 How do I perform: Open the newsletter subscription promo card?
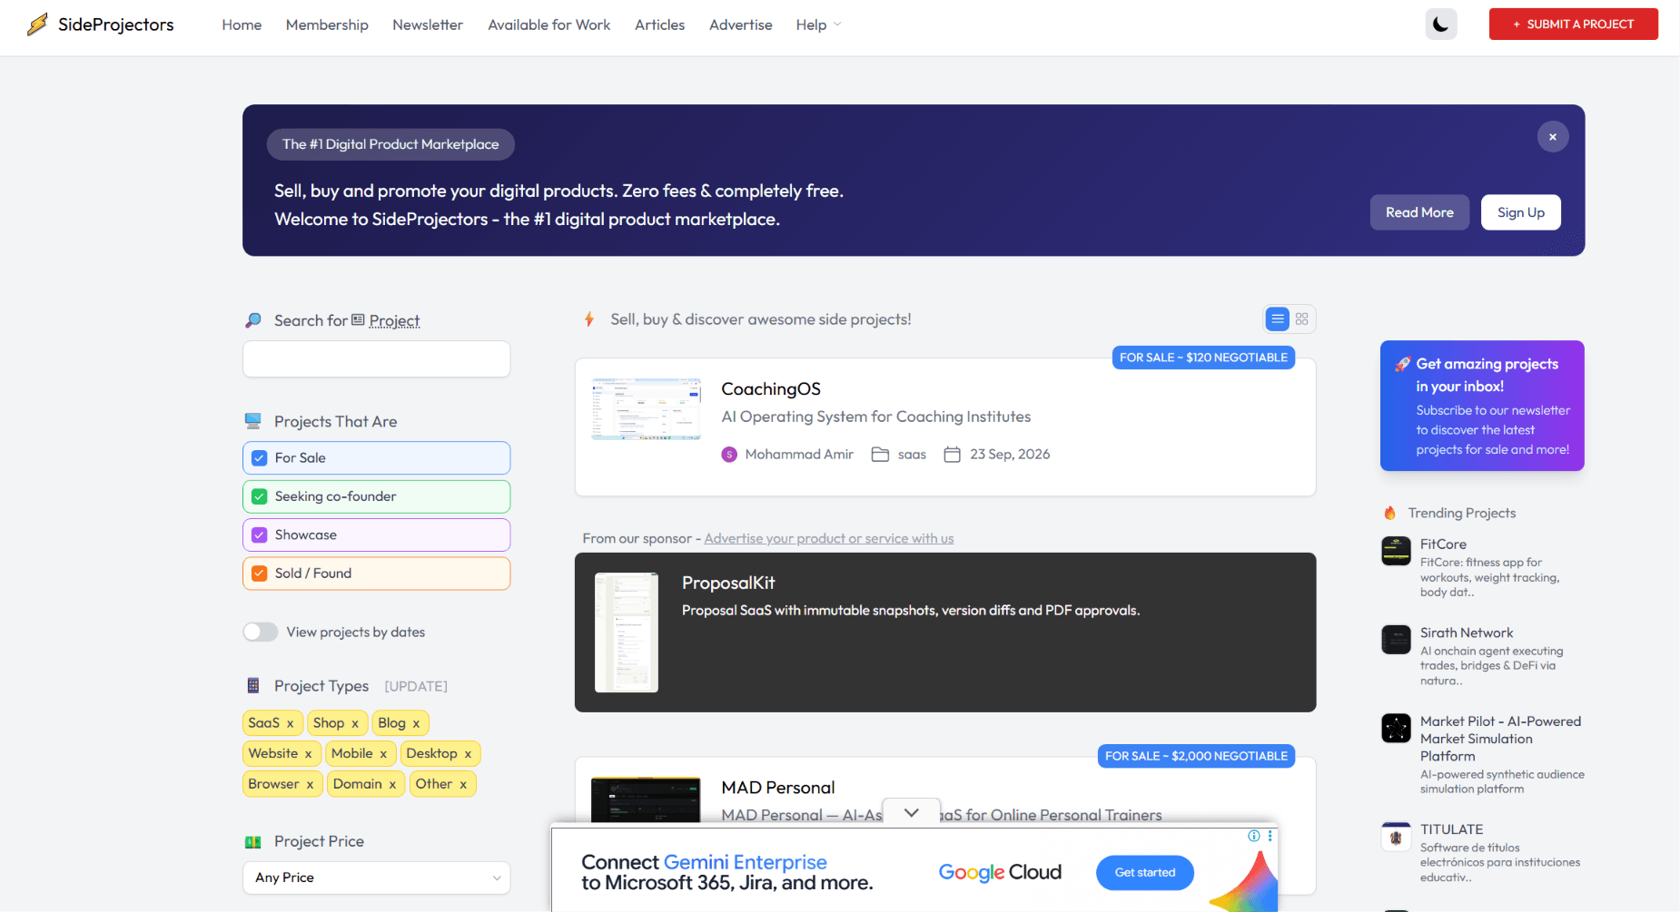pyautogui.click(x=1482, y=406)
